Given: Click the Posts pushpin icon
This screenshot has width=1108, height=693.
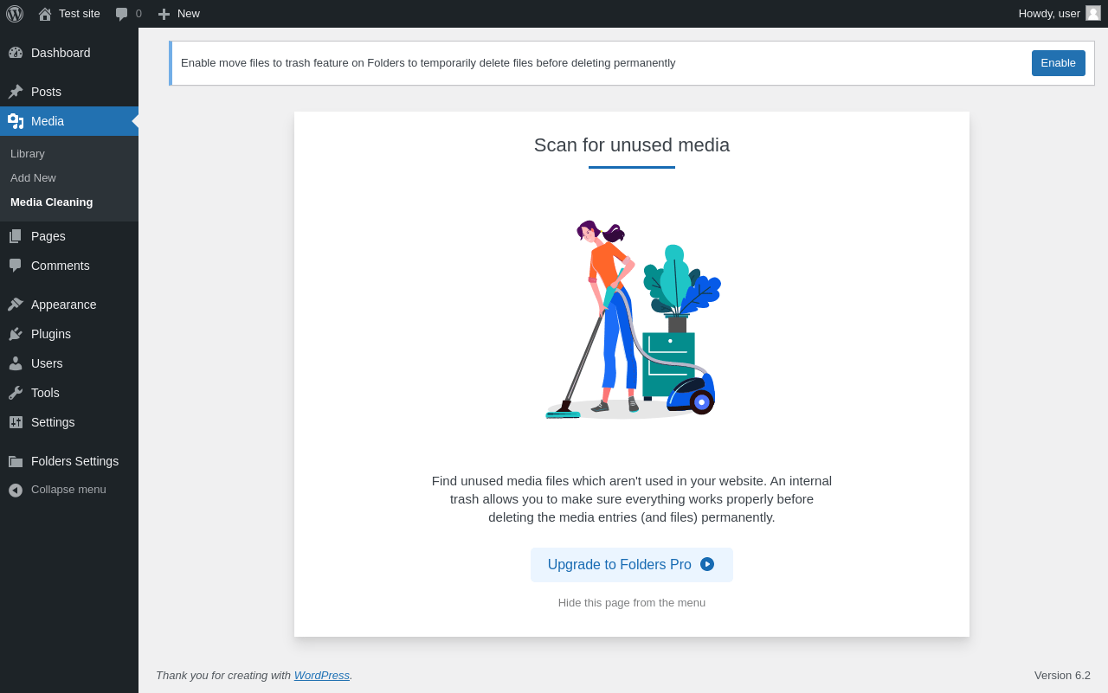Looking at the screenshot, I should (16, 92).
